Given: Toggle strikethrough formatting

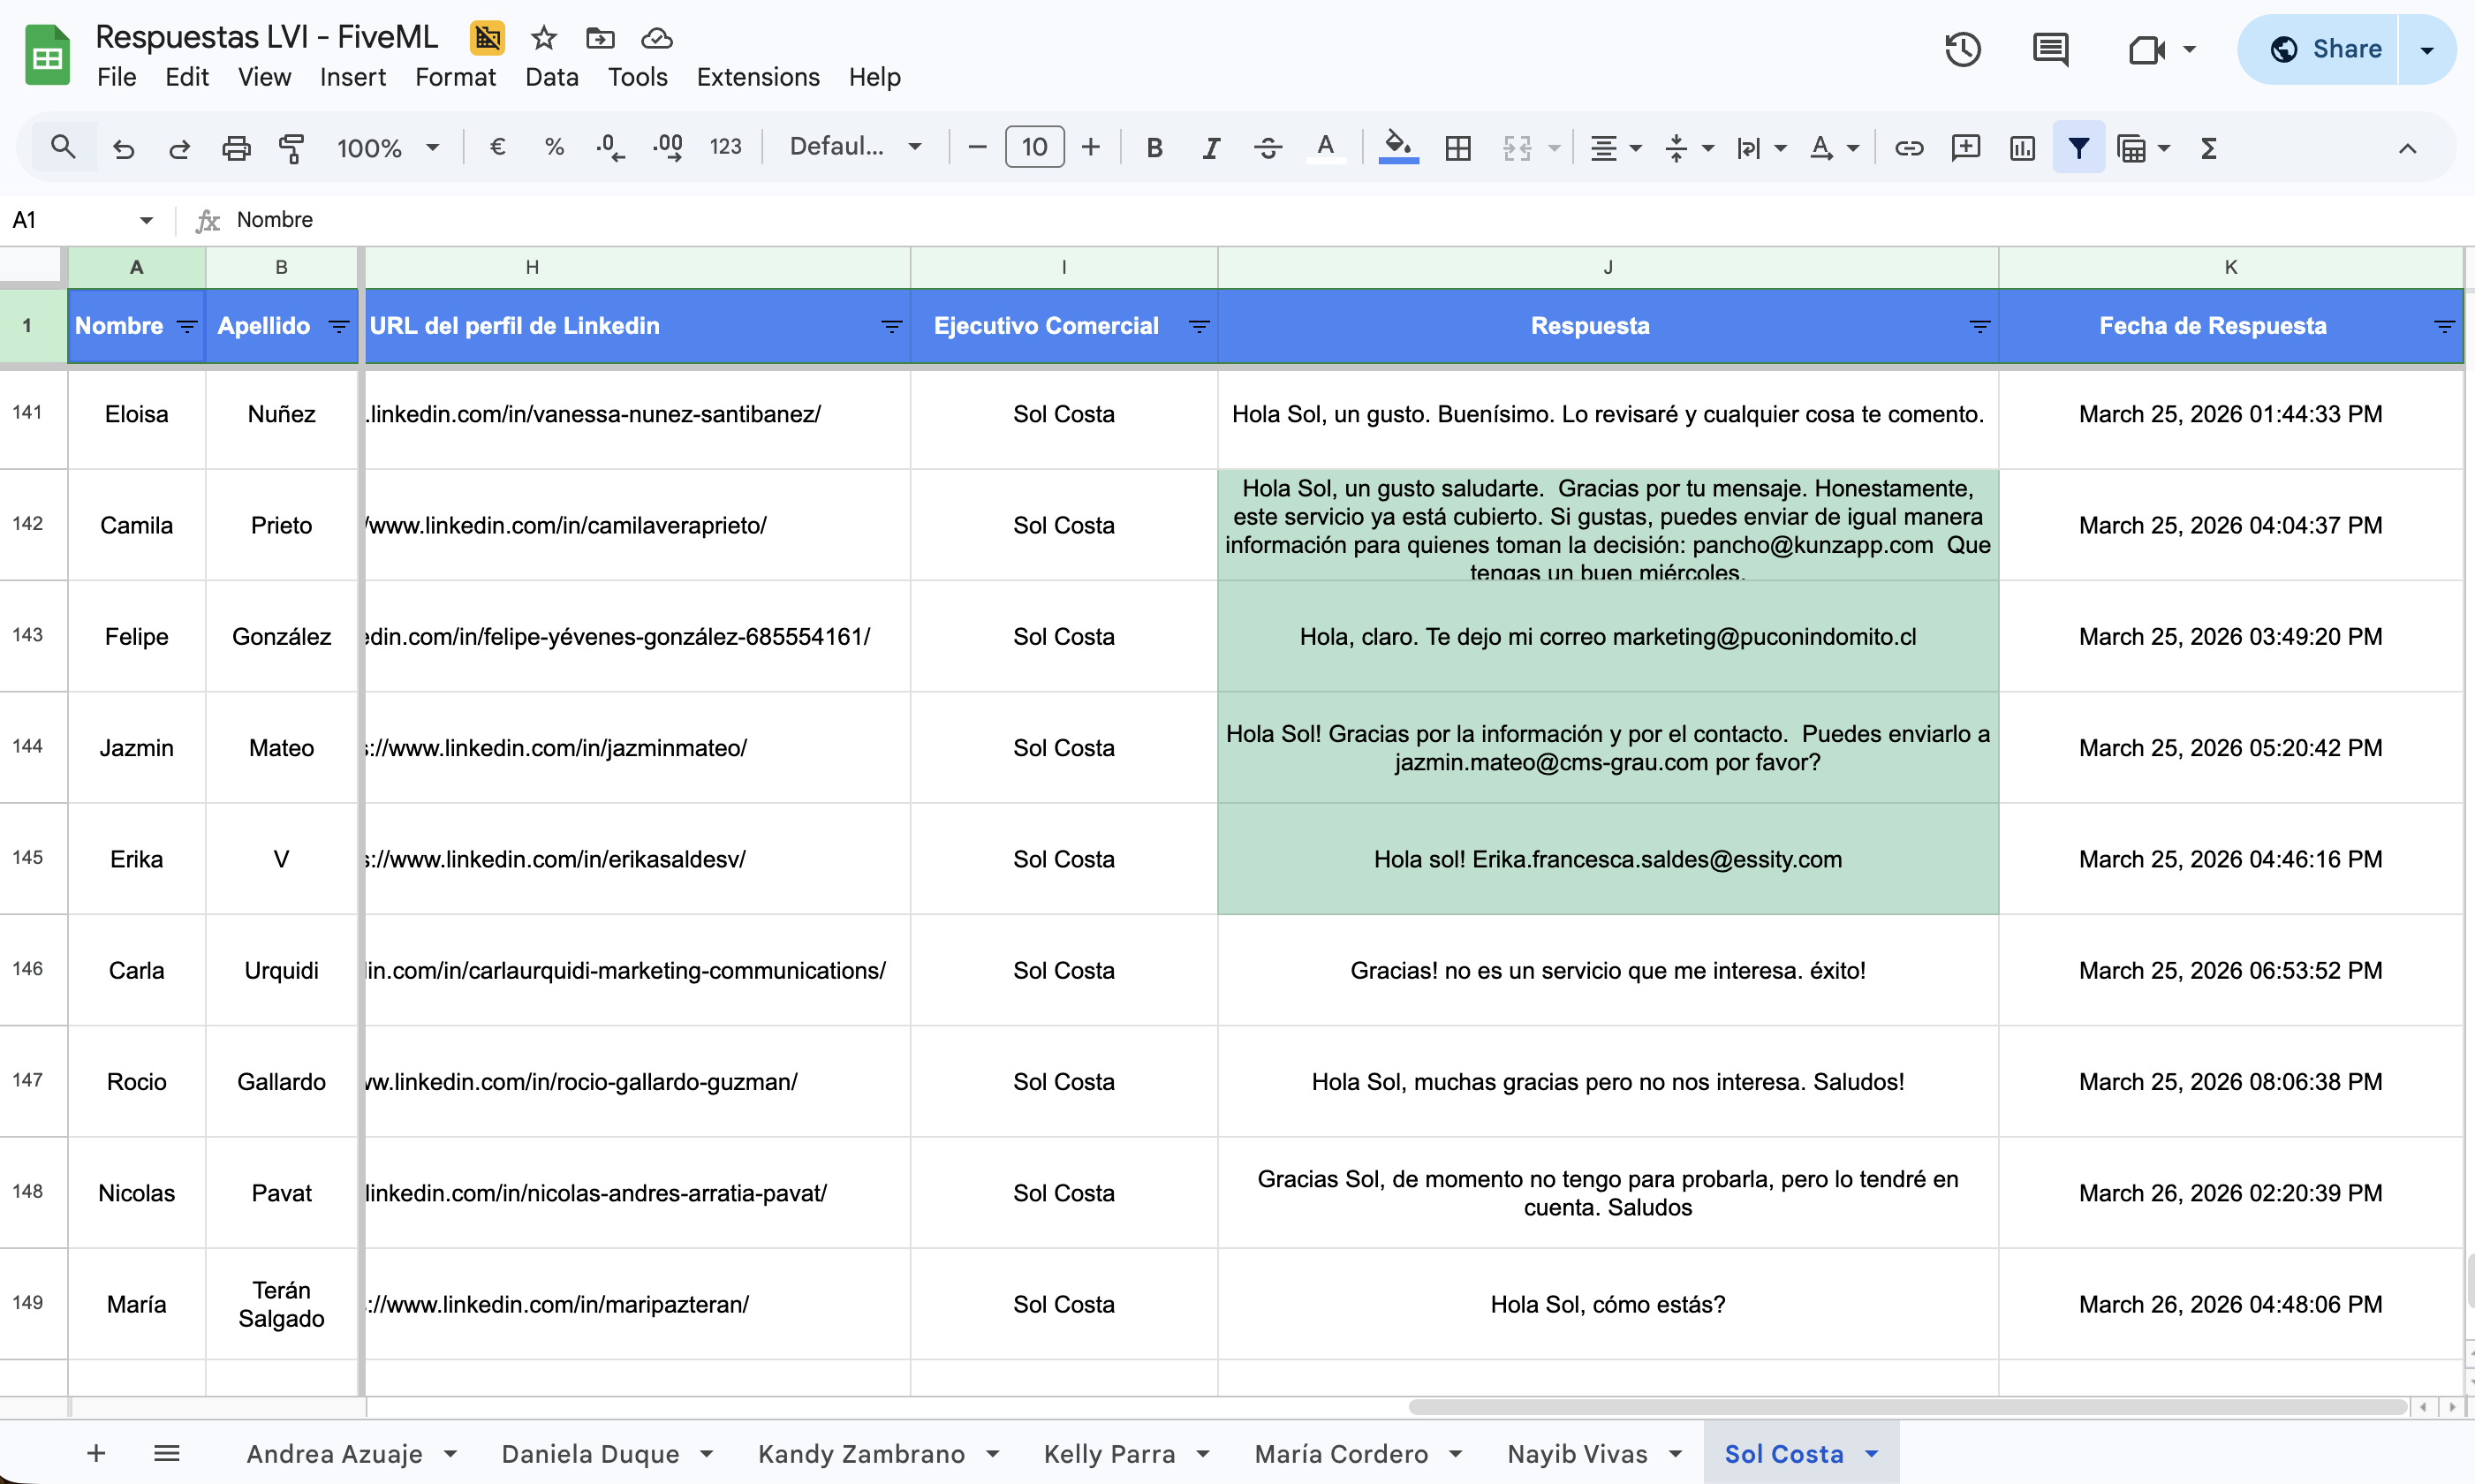Looking at the screenshot, I should pyautogui.click(x=1267, y=148).
